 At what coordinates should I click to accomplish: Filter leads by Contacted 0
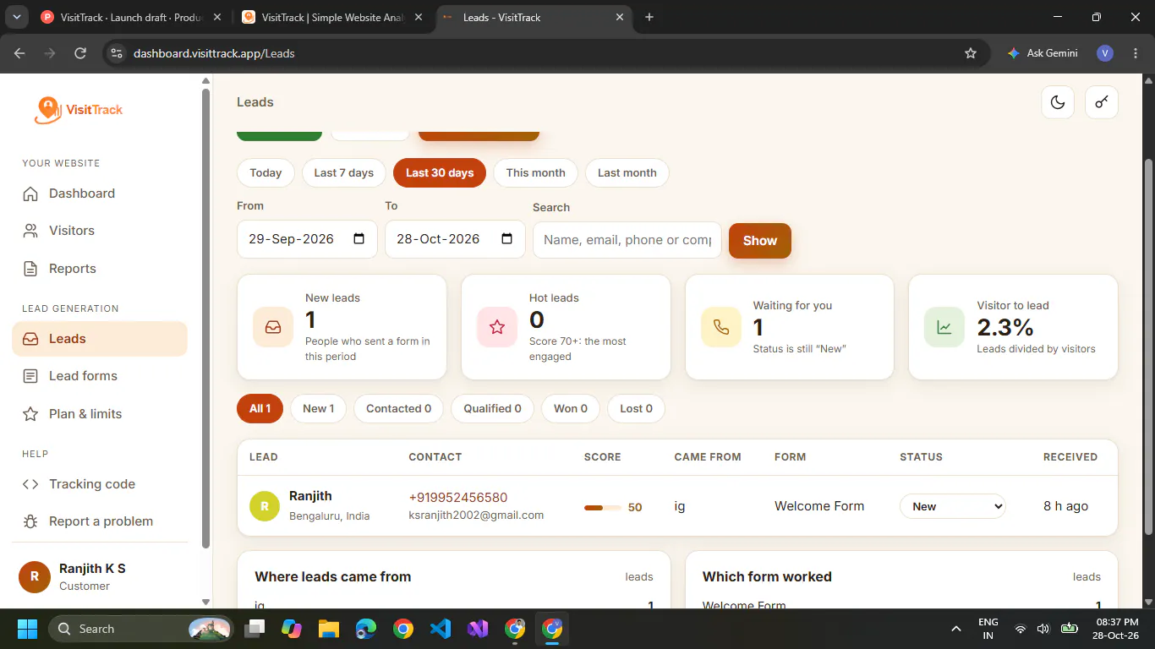(x=398, y=408)
